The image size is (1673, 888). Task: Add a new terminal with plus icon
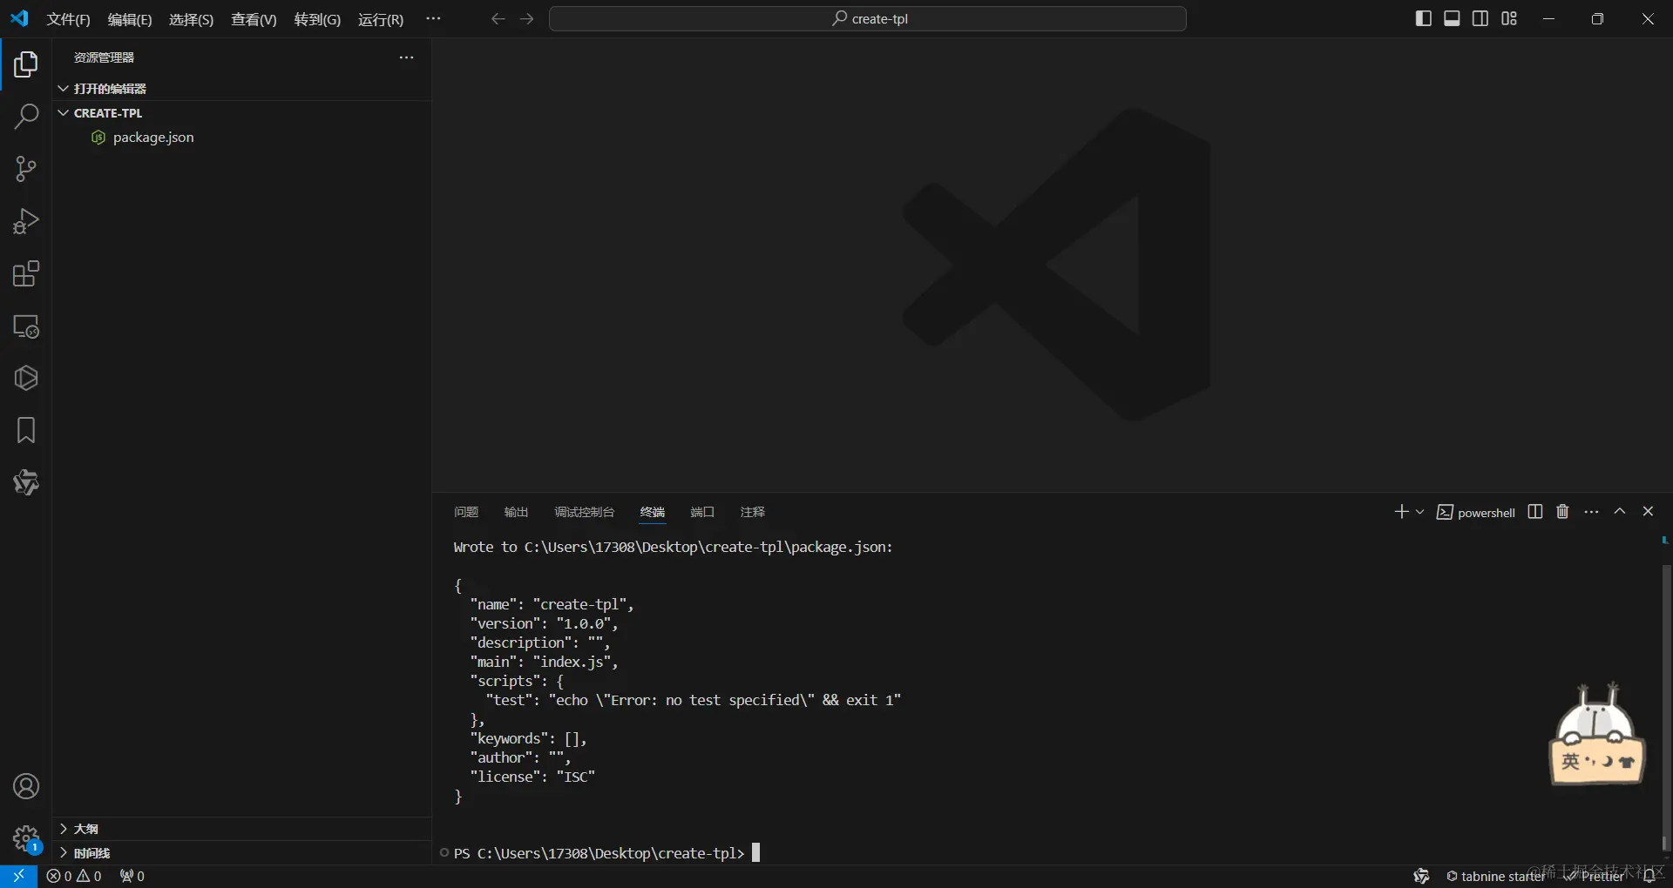pyautogui.click(x=1401, y=512)
